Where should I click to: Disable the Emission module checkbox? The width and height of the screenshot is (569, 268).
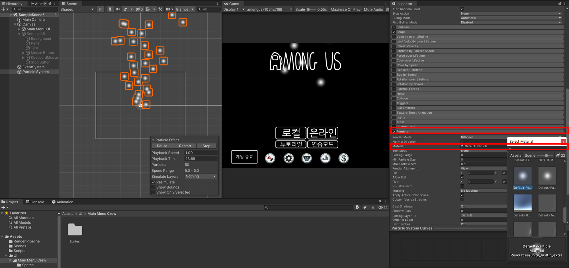394,27
